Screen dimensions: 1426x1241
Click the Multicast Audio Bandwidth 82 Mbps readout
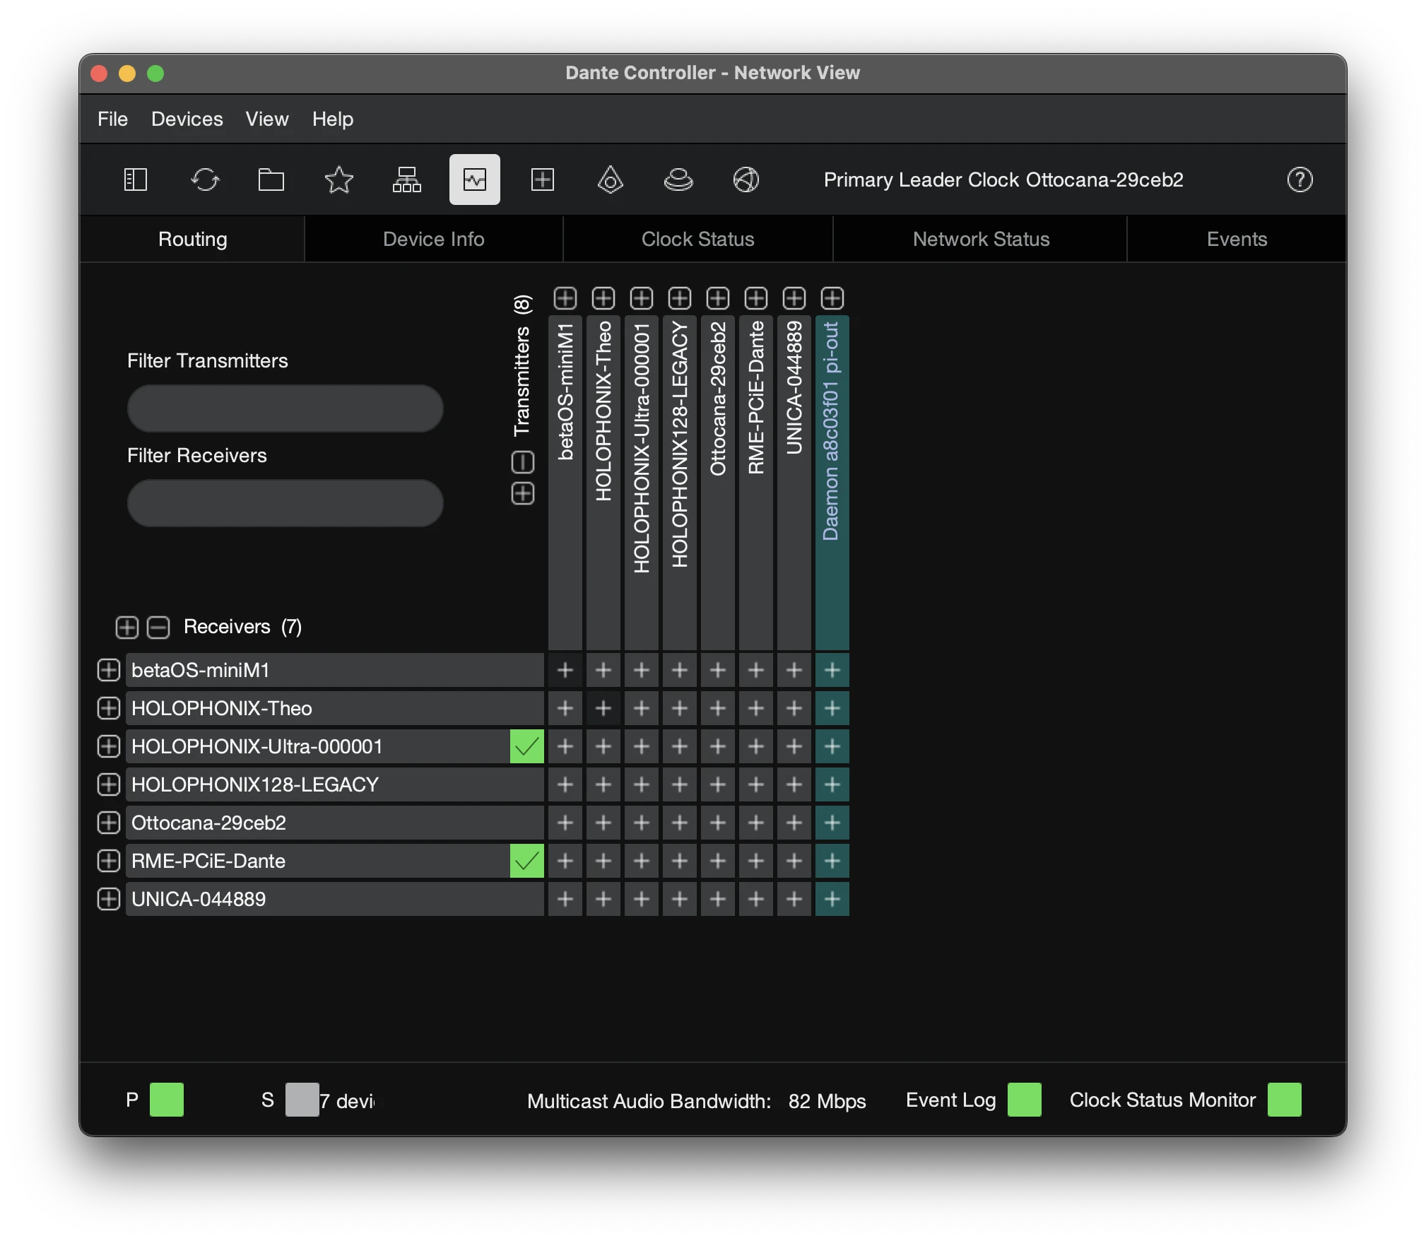pos(697,1101)
